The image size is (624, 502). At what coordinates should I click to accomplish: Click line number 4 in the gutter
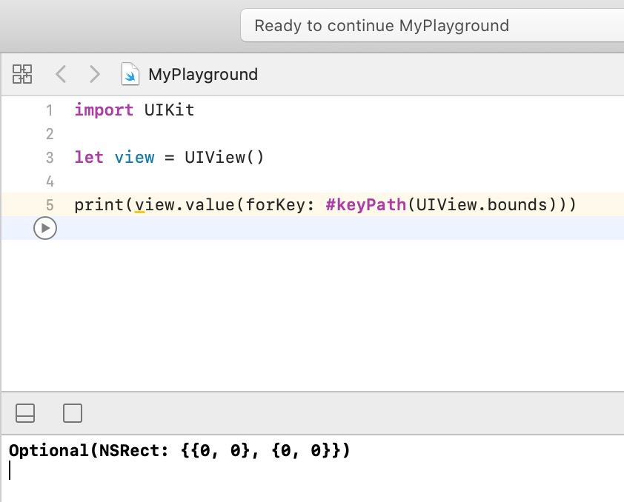click(x=50, y=181)
